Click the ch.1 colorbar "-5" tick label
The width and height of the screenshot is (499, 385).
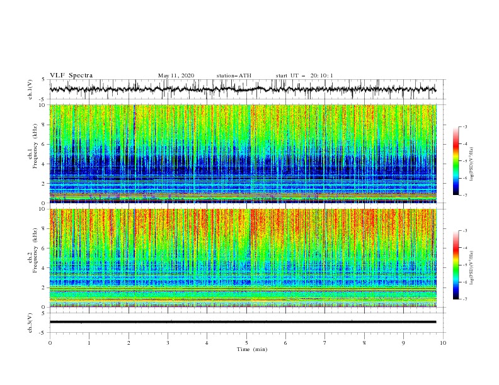pos(464,161)
